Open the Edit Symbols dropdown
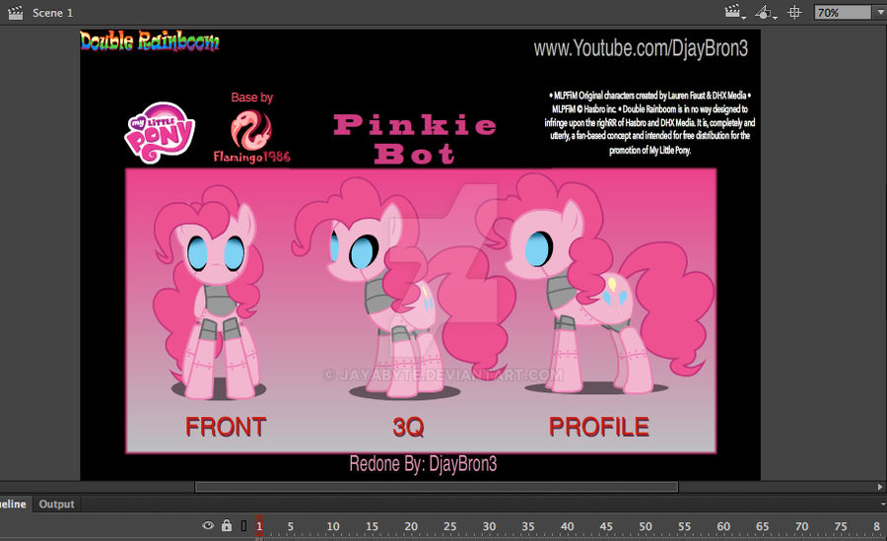The height and width of the screenshot is (541, 887). pos(766,12)
